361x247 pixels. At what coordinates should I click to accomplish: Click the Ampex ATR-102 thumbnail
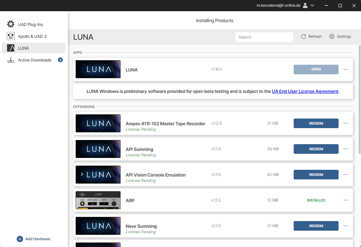98,123
